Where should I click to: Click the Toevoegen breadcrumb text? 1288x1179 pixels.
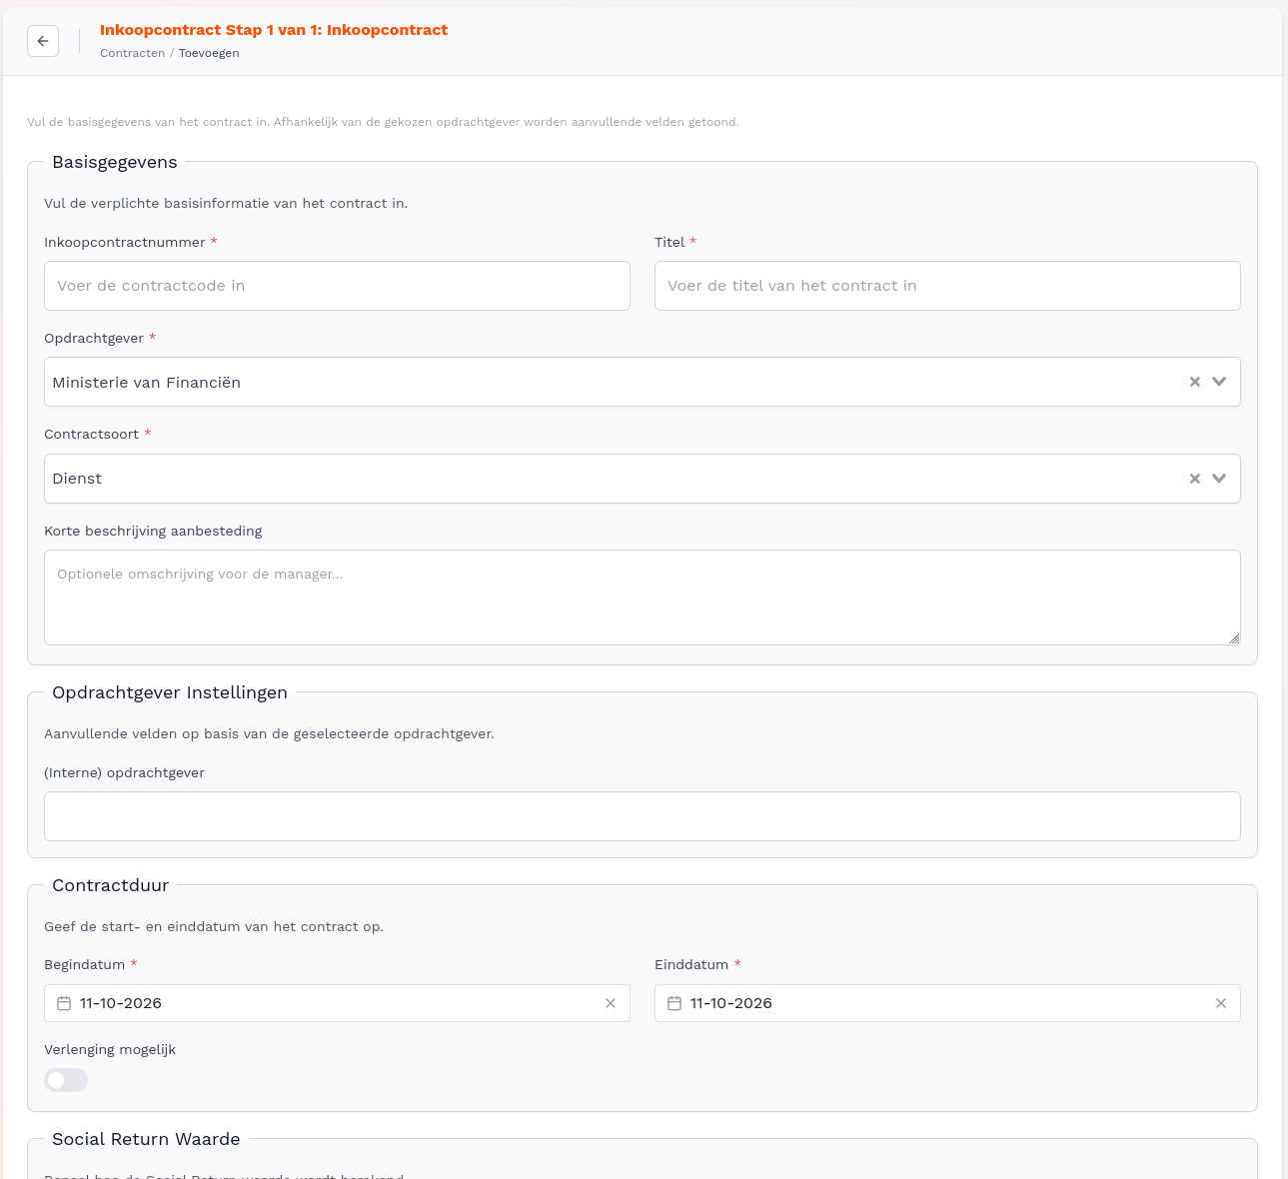click(209, 53)
